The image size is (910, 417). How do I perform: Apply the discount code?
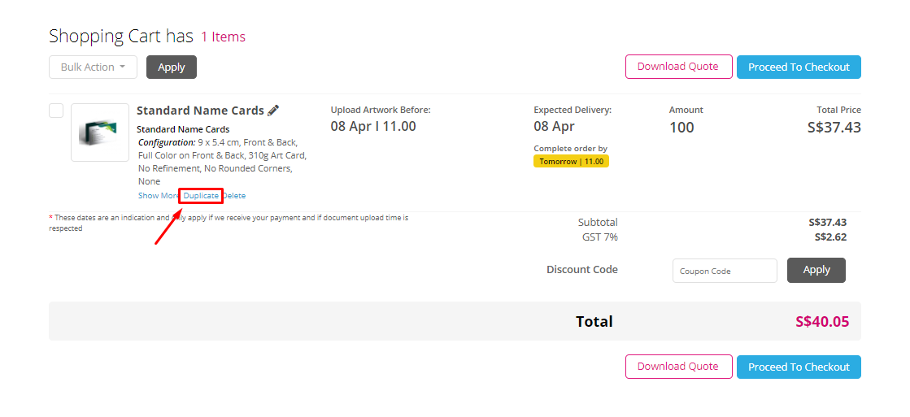(x=816, y=270)
